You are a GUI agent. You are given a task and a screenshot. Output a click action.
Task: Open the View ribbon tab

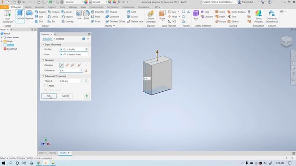pos(83,7)
